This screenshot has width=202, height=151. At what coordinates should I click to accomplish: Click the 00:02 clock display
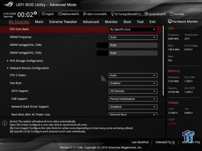pos(25,15)
